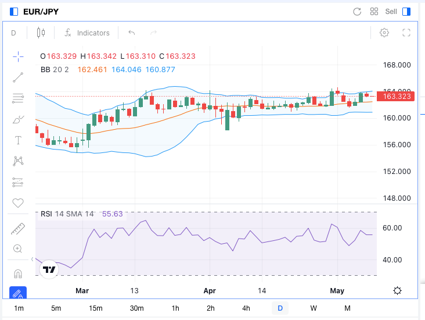Viewport: 425px width, 320px height.
Task: Click the 168.000 price axis label
Action: (397, 65)
